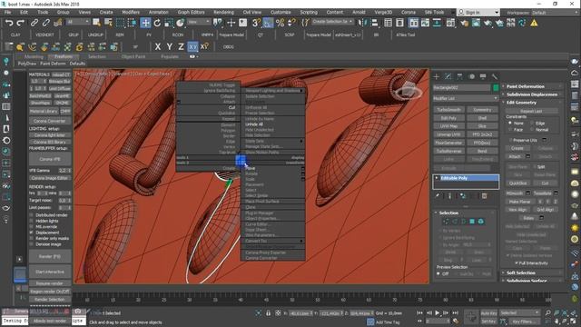Select the Select and Rotate tool
This screenshot has width=581, height=327.
click(157, 23)
